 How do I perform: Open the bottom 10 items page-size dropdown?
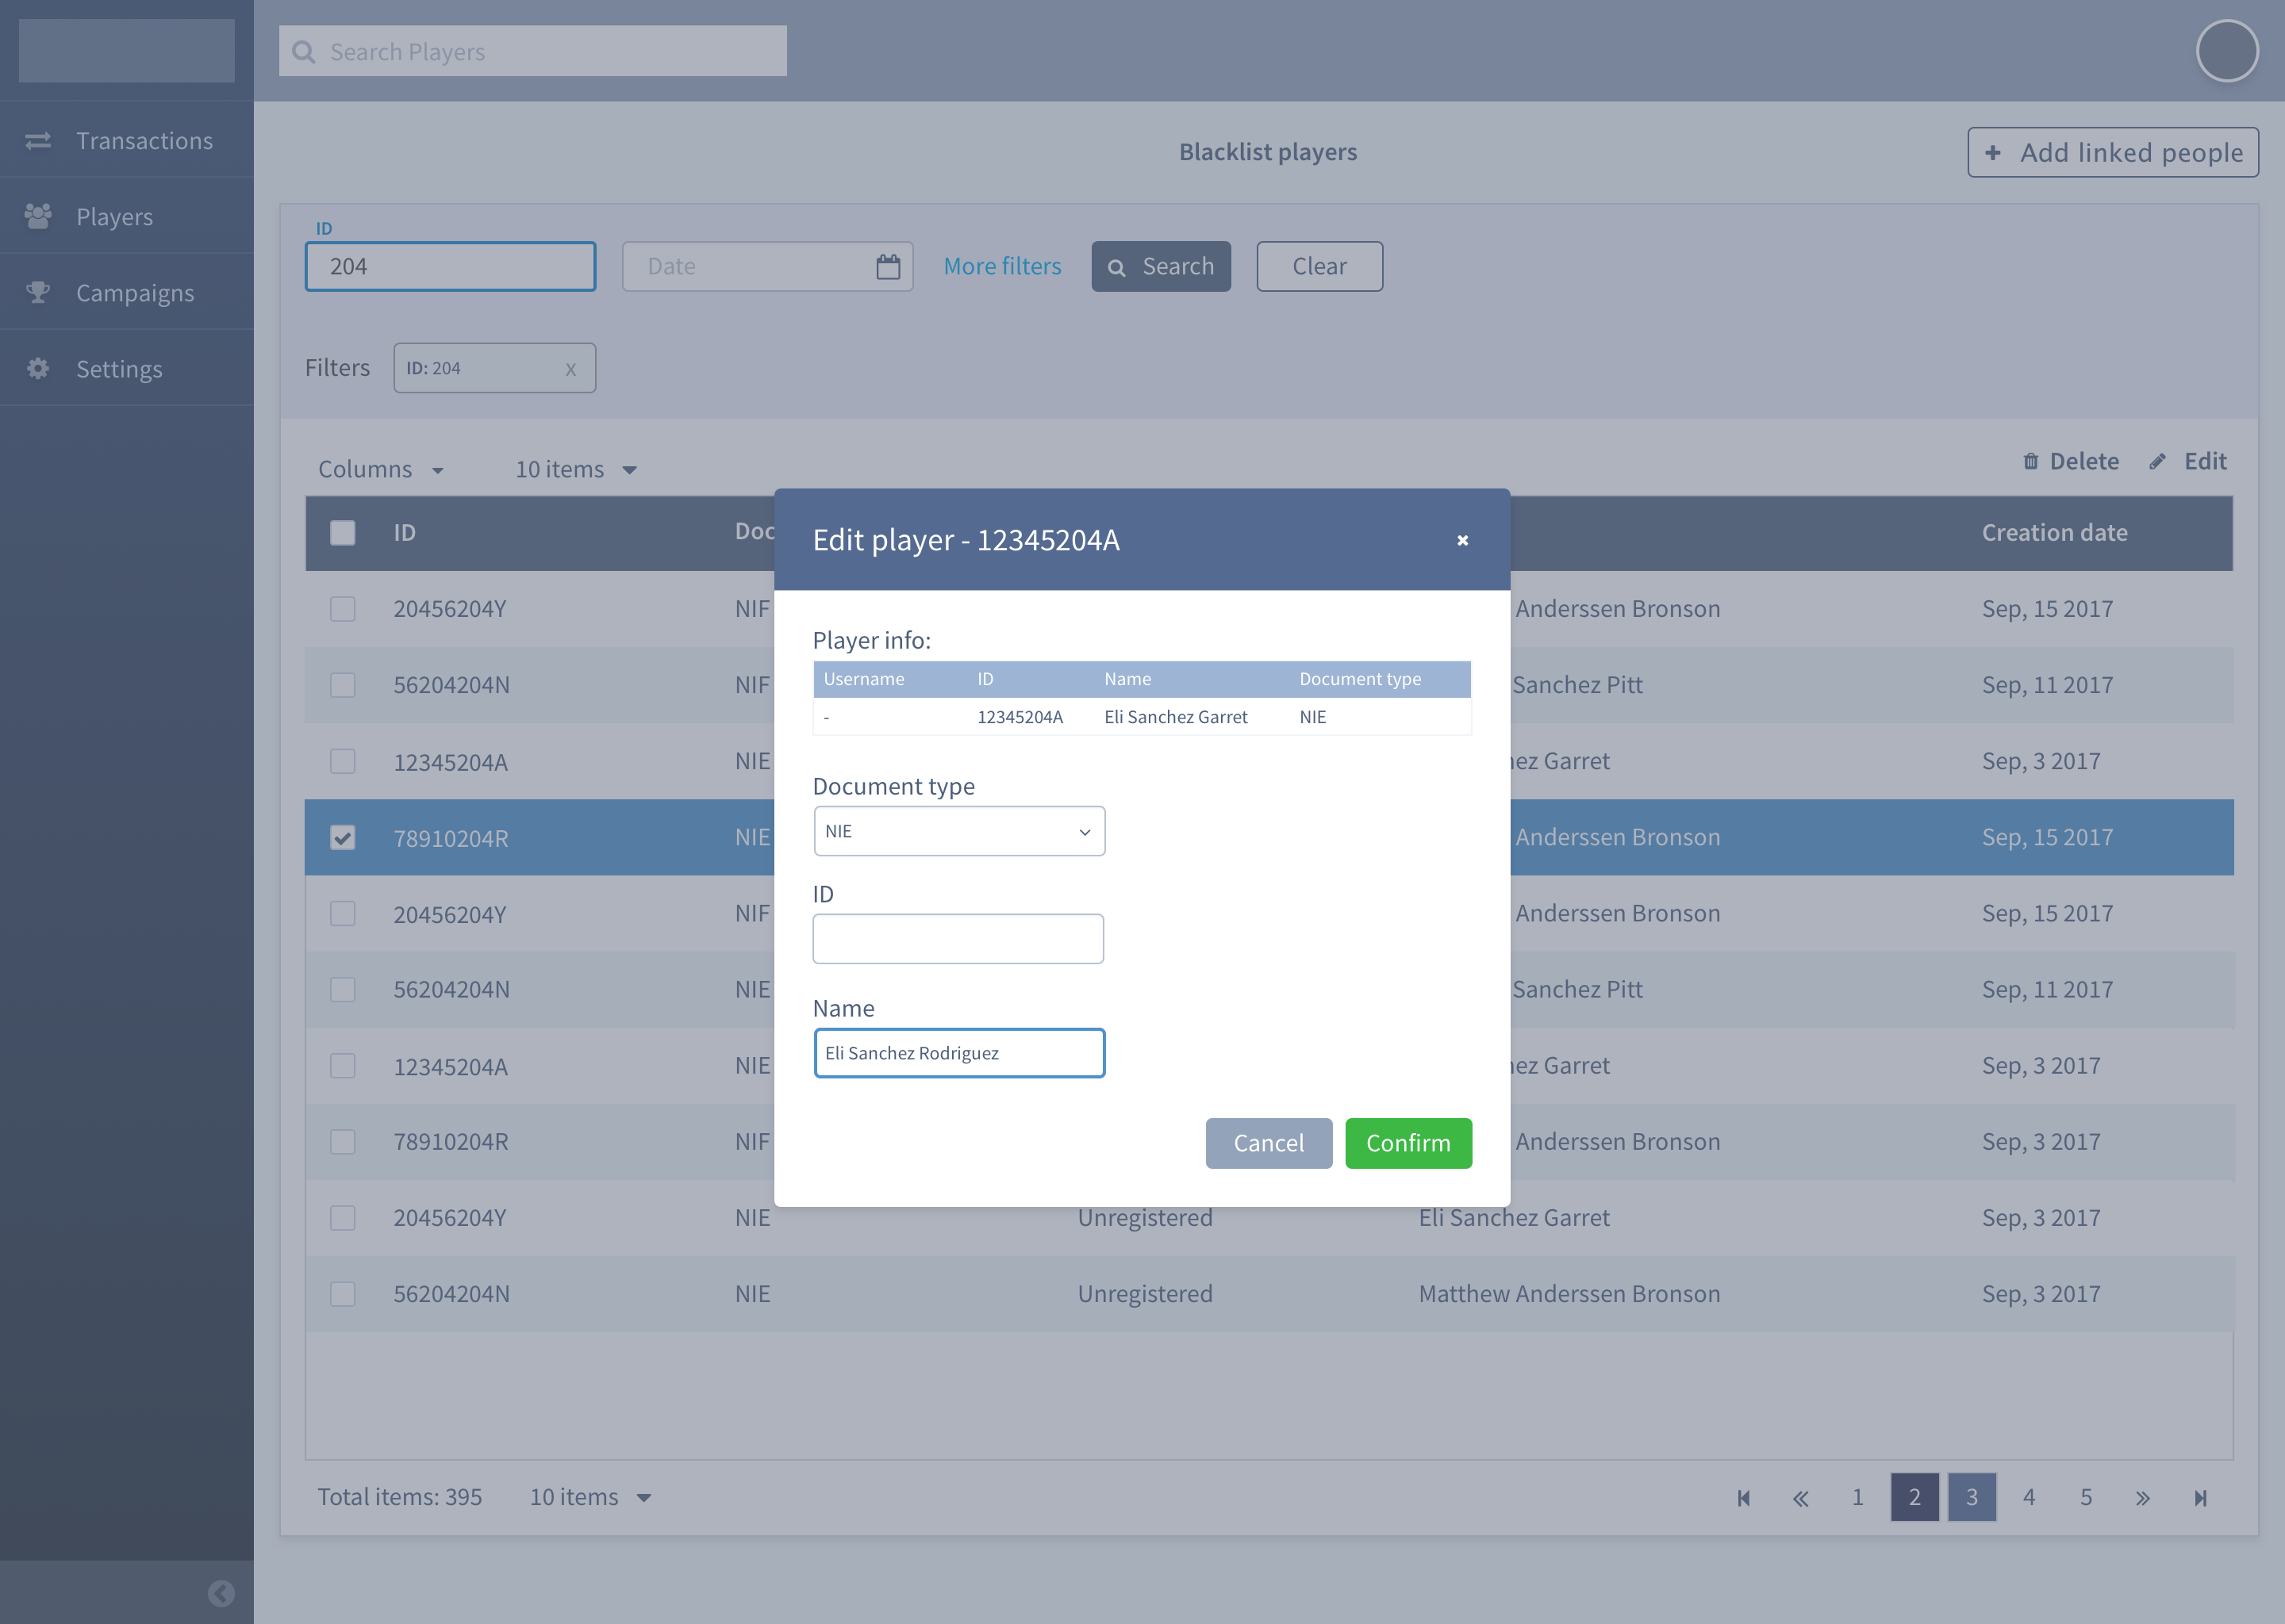click(590, 1497)
